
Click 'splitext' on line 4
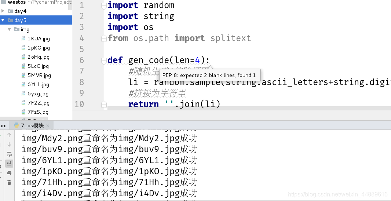[230, 38]
